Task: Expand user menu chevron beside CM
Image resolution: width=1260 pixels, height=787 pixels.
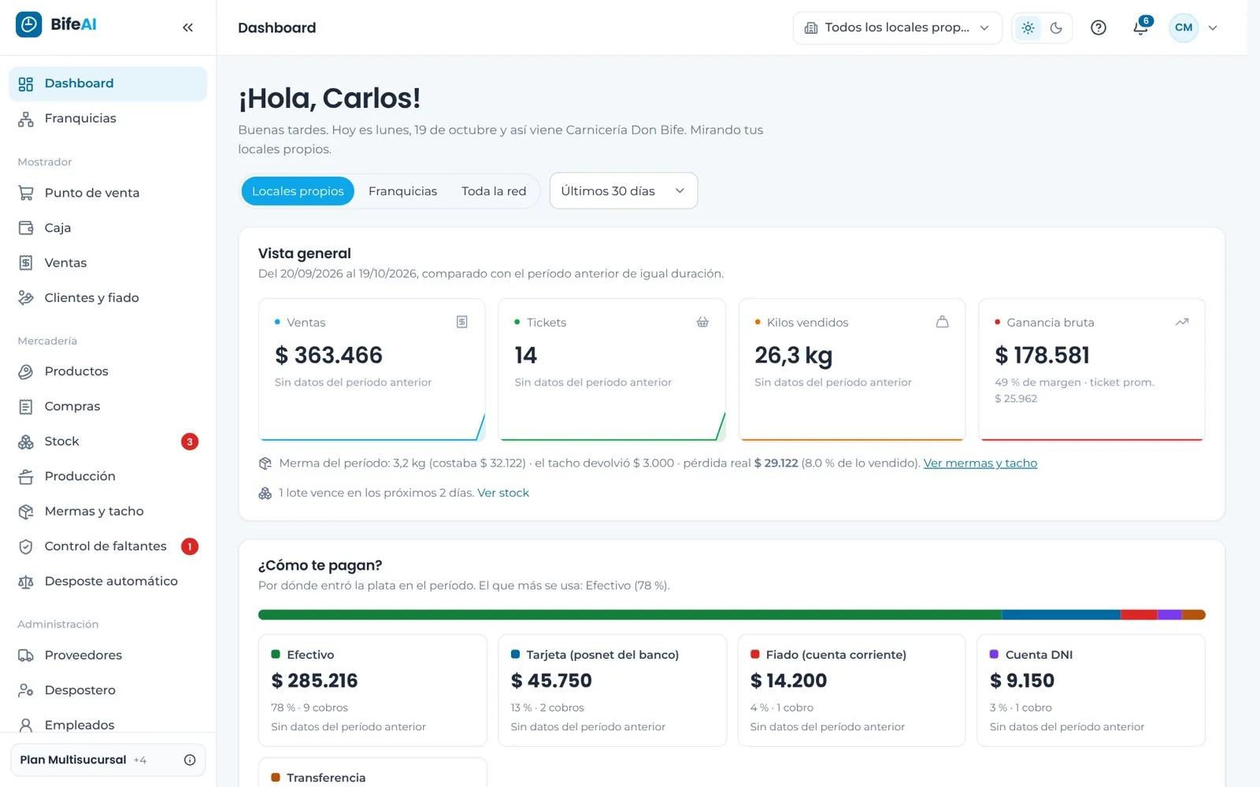Action: 1213,28
